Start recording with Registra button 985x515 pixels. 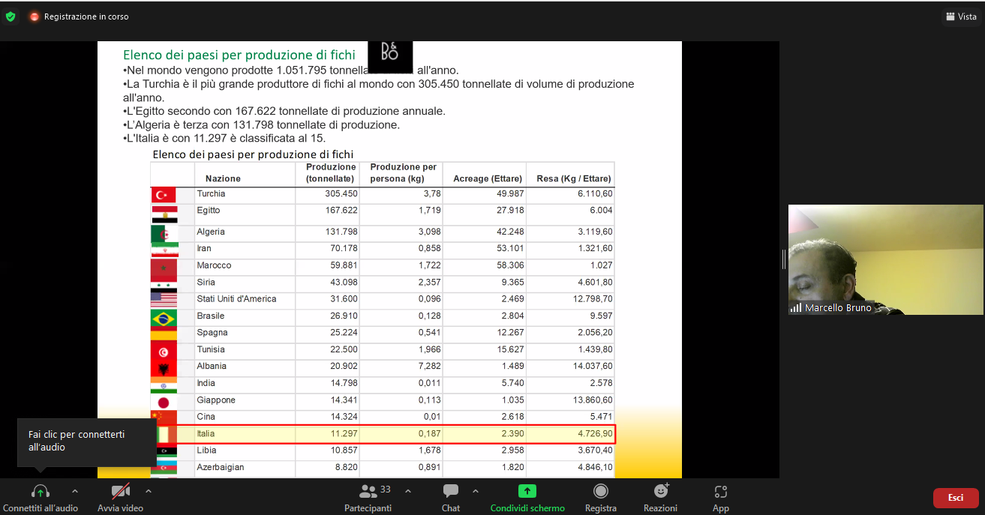(x=601, y=498)
